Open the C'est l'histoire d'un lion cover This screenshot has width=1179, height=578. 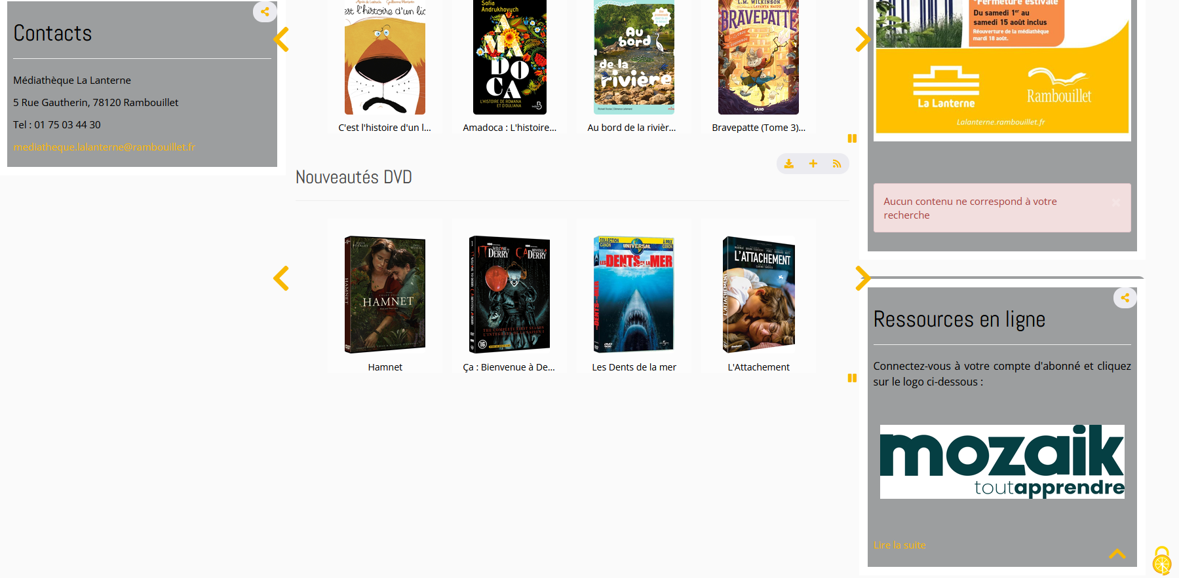pos(385,57)
